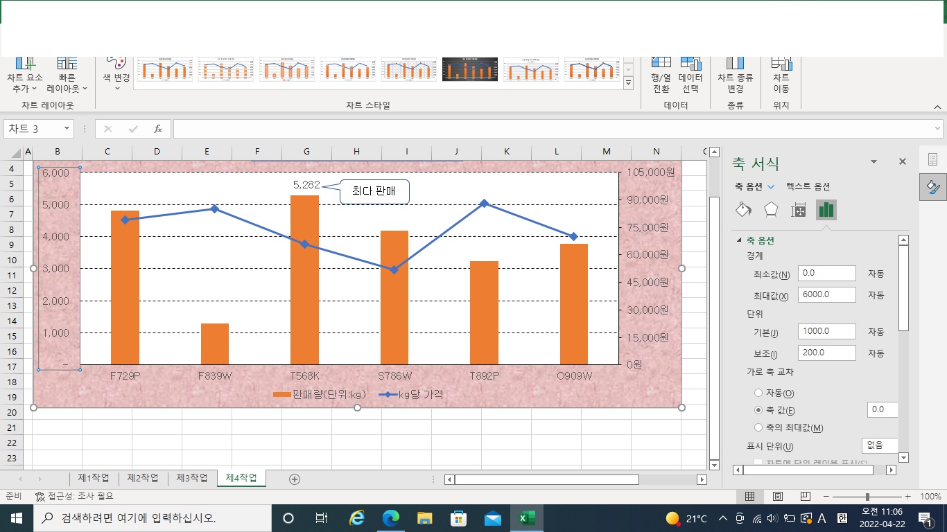Choose 축의 최대값(M) radio button
The image size is (947, 532).
click(x=758, y=427)
